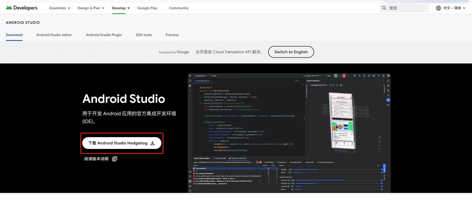The image size is (472, 209).
Task: Expand the Essentials menu
Action: coord(60,8)
